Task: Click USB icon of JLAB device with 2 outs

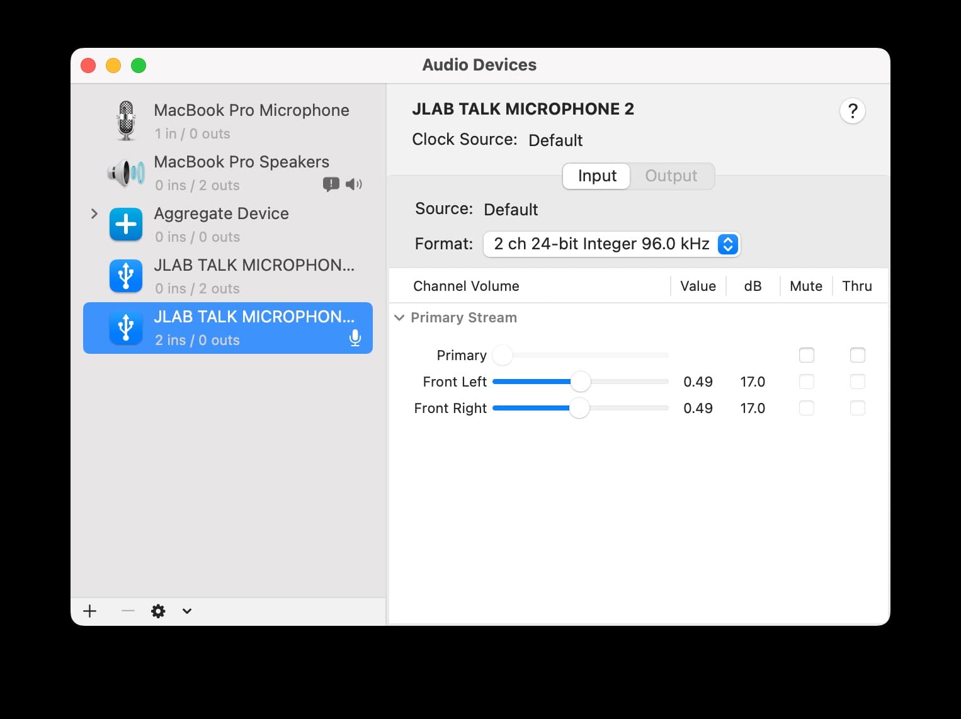Action: 126,276
